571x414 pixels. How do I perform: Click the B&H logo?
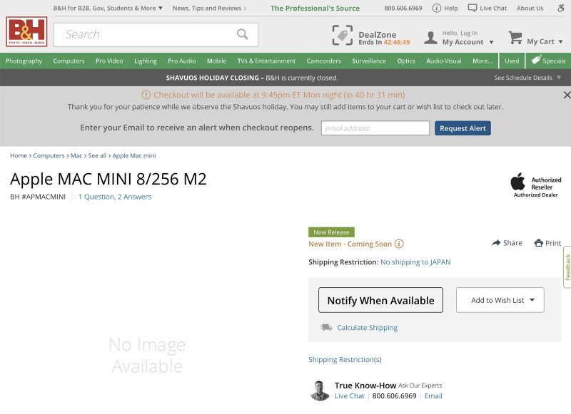26,33
